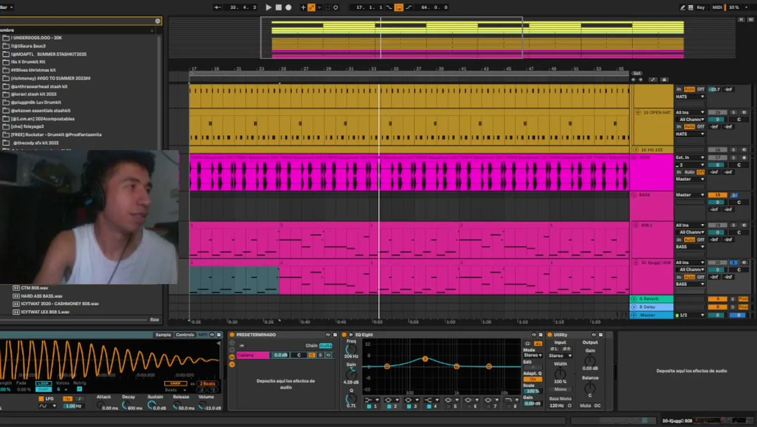Click the lock envelopes icon above the track headers
The height and width of the screenshot is (427, 757).
[x=664, y=79]
